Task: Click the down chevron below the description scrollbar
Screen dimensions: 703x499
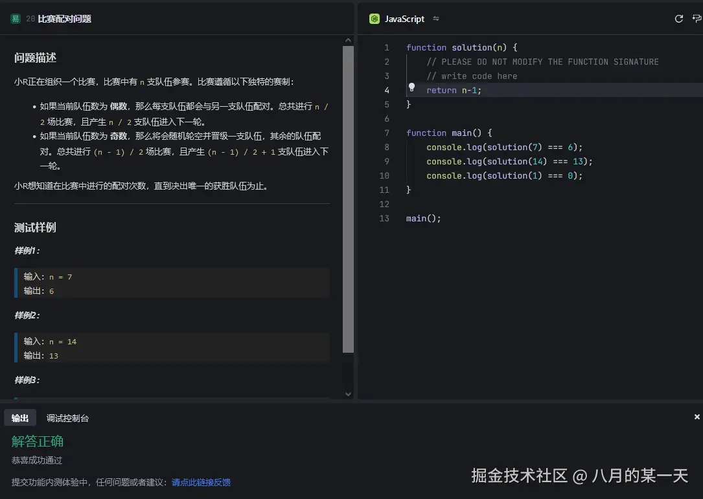Action: (x=349, y=394)
